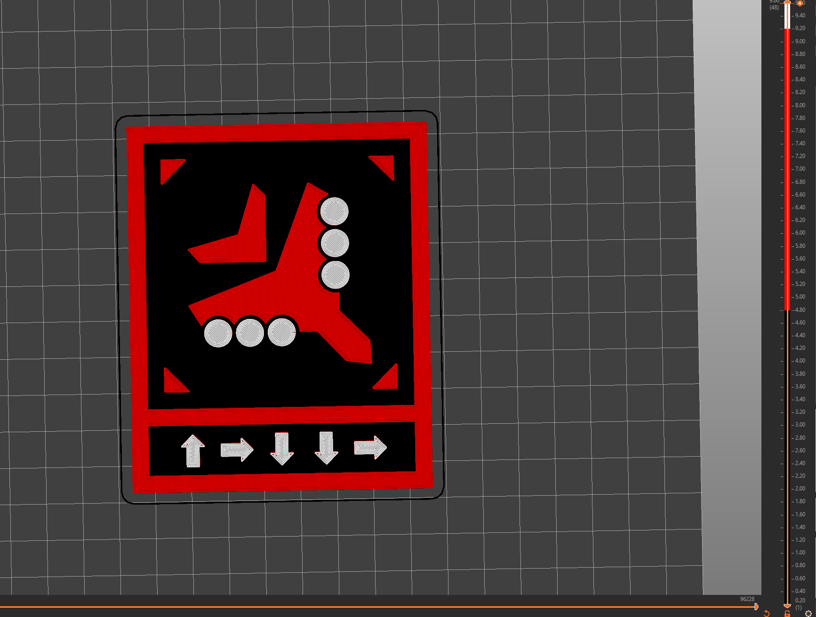Toggle the orange unlock padlock icon

click(787, 614)
